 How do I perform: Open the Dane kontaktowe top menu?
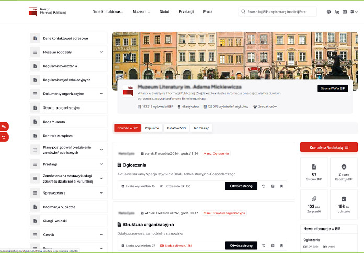coord(108,11)
